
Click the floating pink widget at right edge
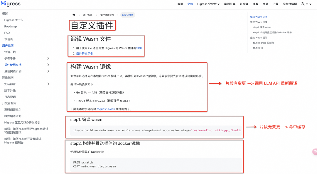pyautogui.click(x=315, y=151)
